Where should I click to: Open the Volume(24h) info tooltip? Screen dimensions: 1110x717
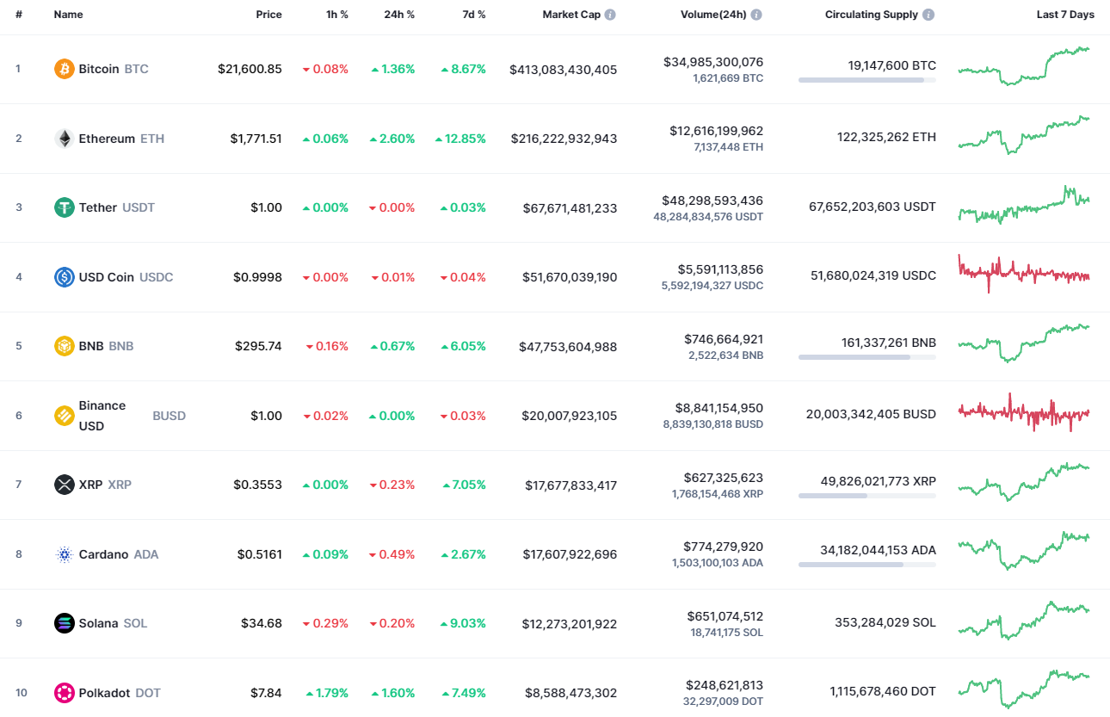click(x=756, y=14)
